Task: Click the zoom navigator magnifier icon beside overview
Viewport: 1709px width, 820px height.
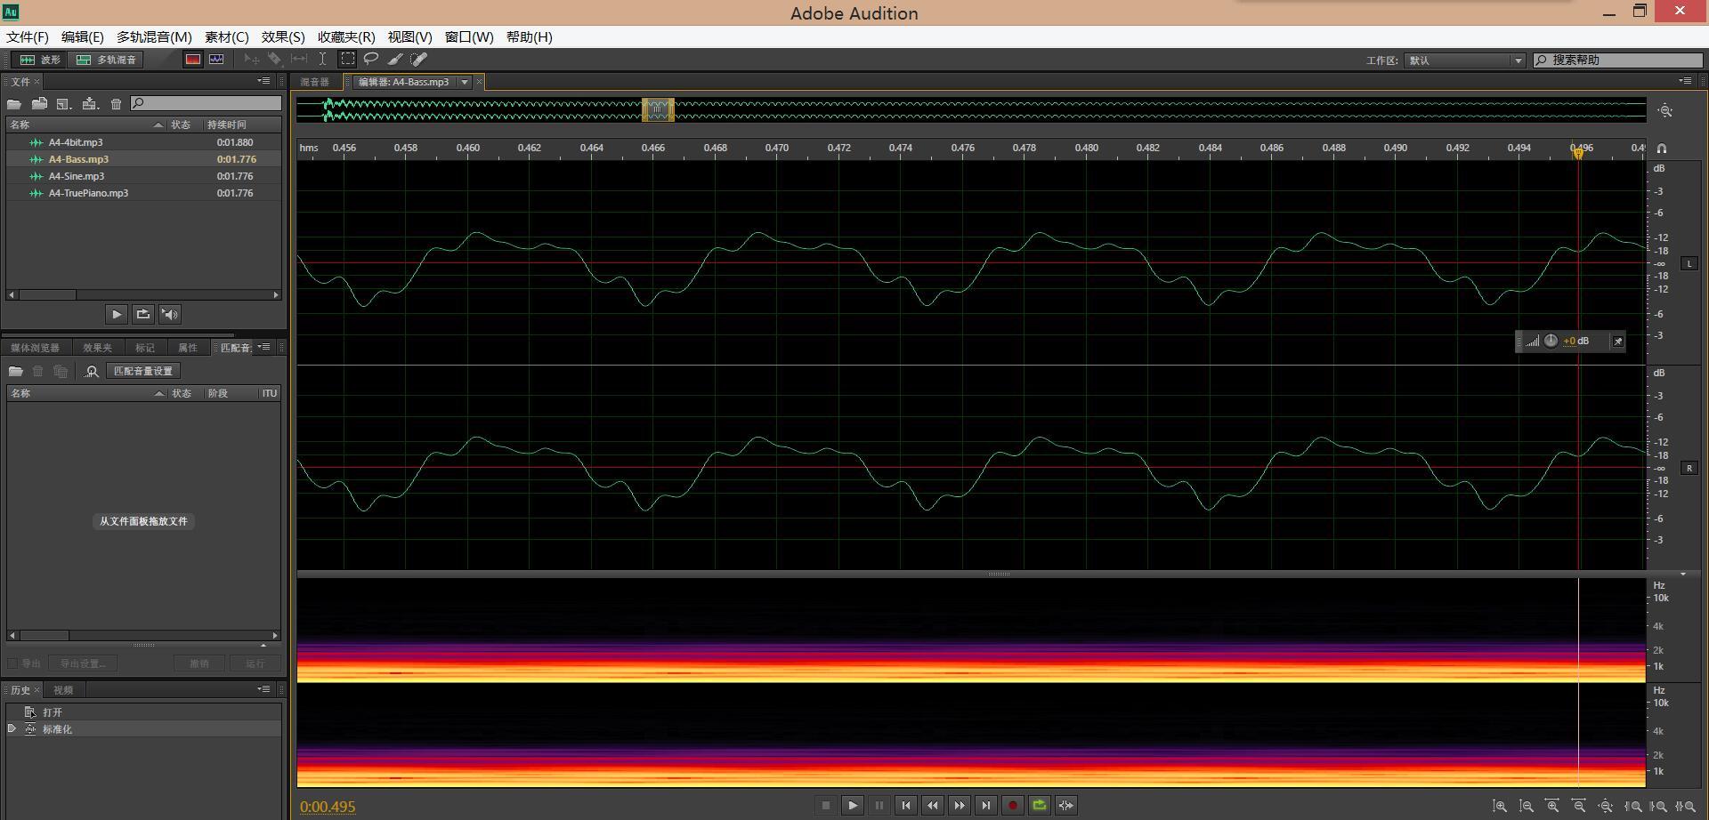Action: [1665, 110]
